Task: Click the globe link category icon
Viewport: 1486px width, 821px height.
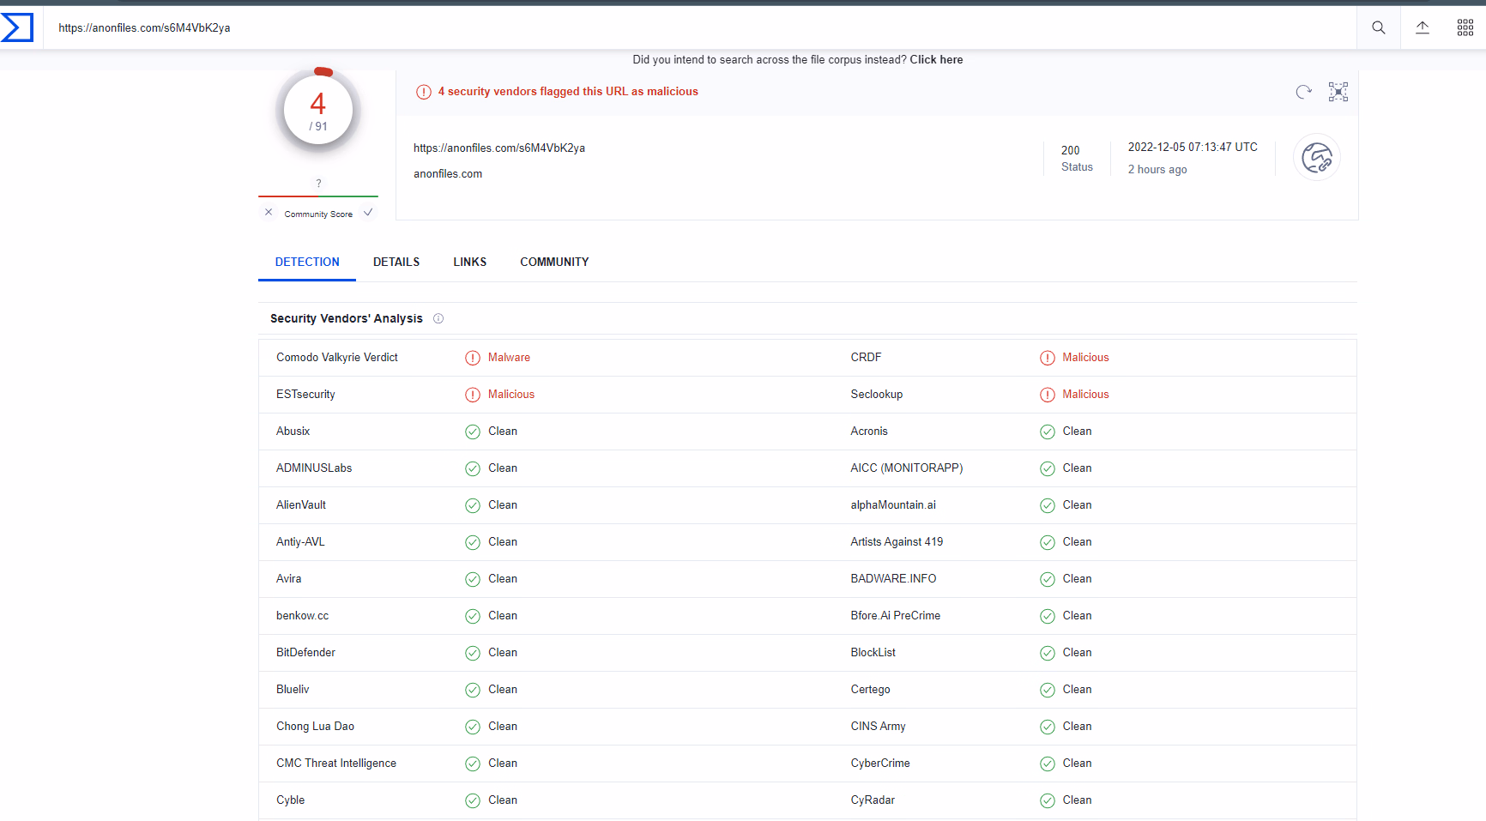Action: click(x=1317, y=158)
